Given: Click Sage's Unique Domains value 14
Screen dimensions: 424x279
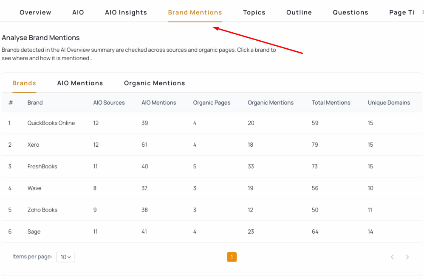Looking at the screenshot, I should pos(370,232).
